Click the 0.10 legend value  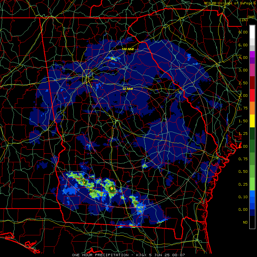(243, 197)
